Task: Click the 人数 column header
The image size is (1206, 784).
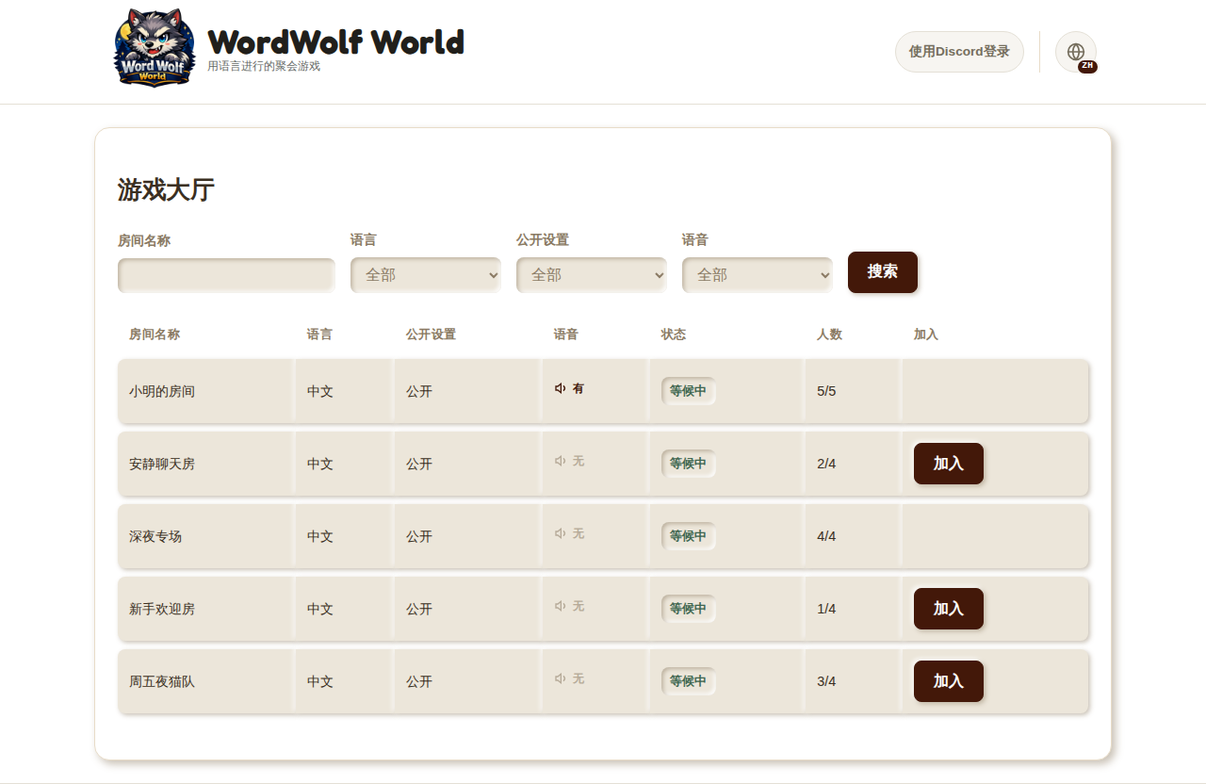Action: click(x=830, y=335)
